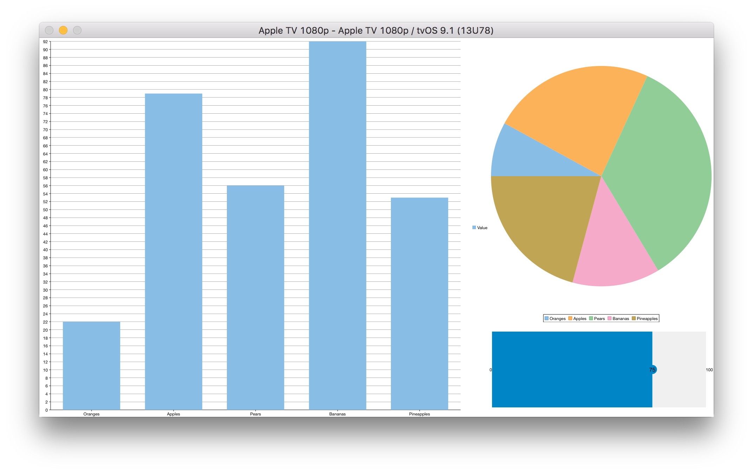Click the Oranges legend swatch under pie

tap(546, 318)
